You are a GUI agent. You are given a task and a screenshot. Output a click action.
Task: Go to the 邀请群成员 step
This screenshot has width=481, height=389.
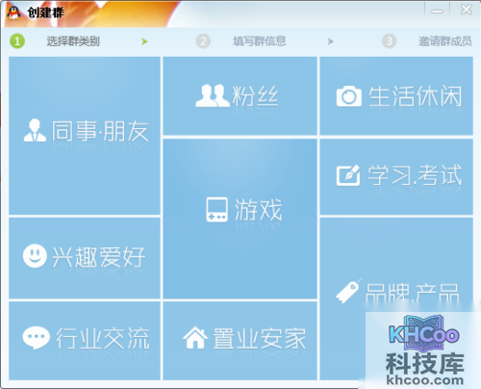445,41
